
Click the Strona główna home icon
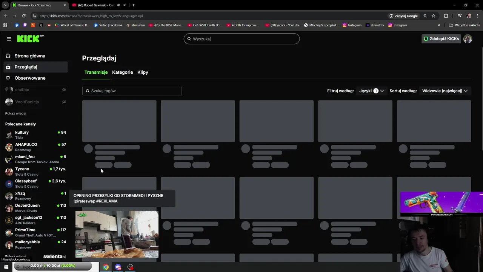click(x=8, y=56)
